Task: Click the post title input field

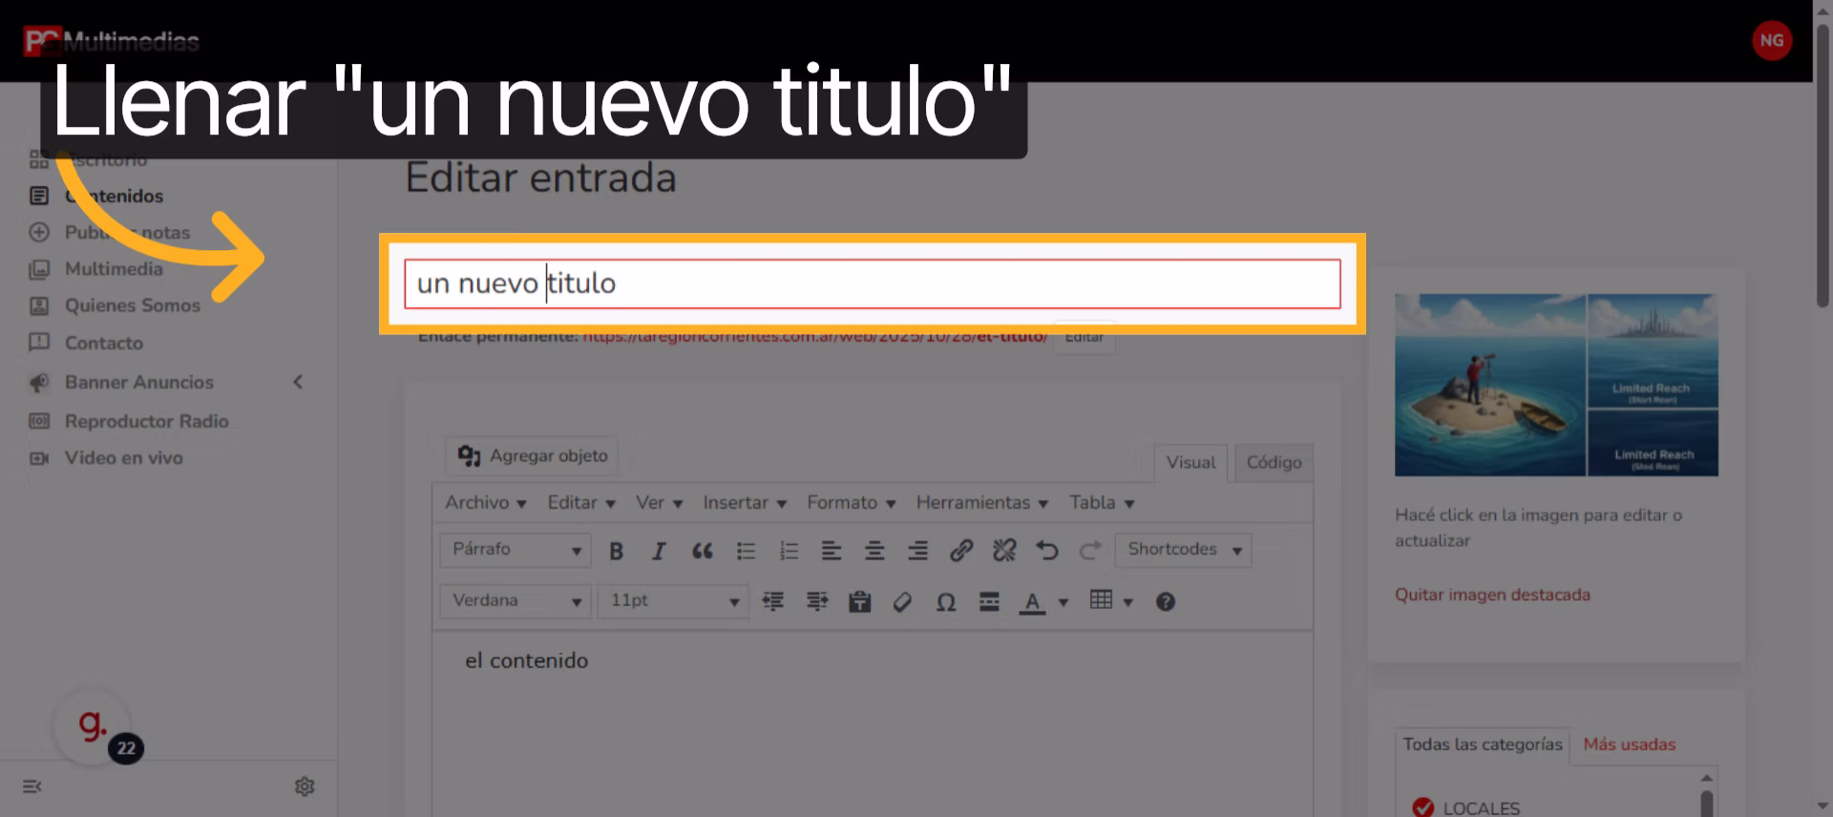Action: [x=872, y=283]
